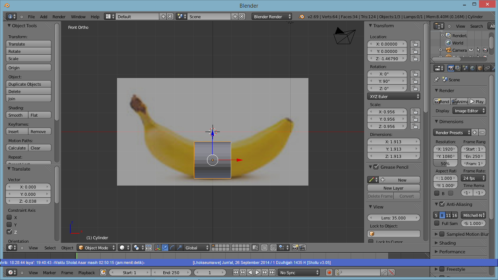Uncheck the Grease Pencil checkbox

click(x=376, y=167)
